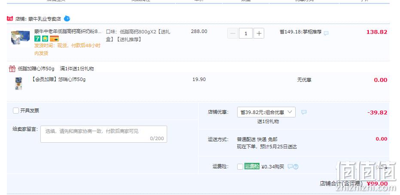Click the green shield guarantee badge icon

click(x=45, y=39)
